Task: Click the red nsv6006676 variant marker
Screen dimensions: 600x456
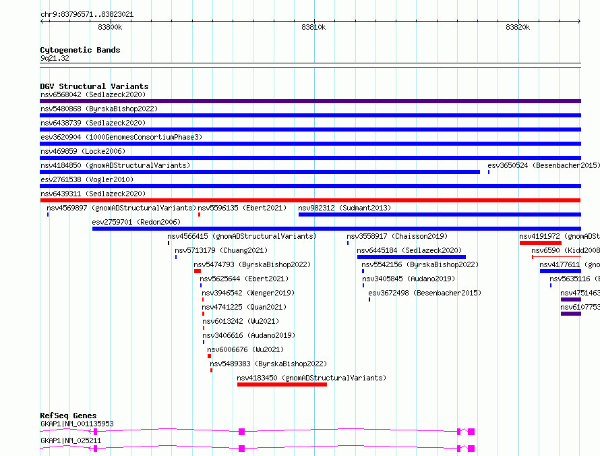Action: 209,356
